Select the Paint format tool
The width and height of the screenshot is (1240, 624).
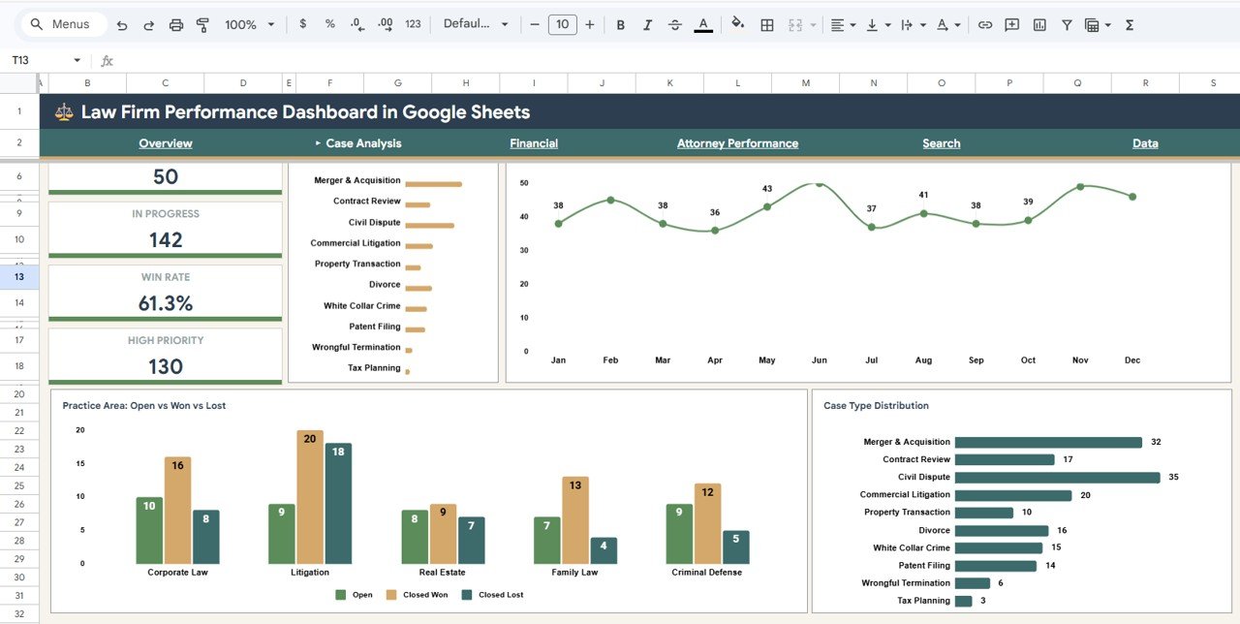(202, 24)
